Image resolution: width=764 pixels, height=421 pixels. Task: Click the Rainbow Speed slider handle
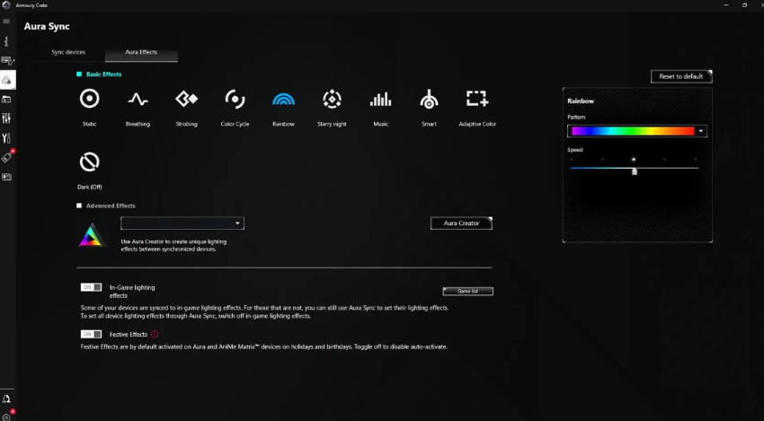pos(634,171)
